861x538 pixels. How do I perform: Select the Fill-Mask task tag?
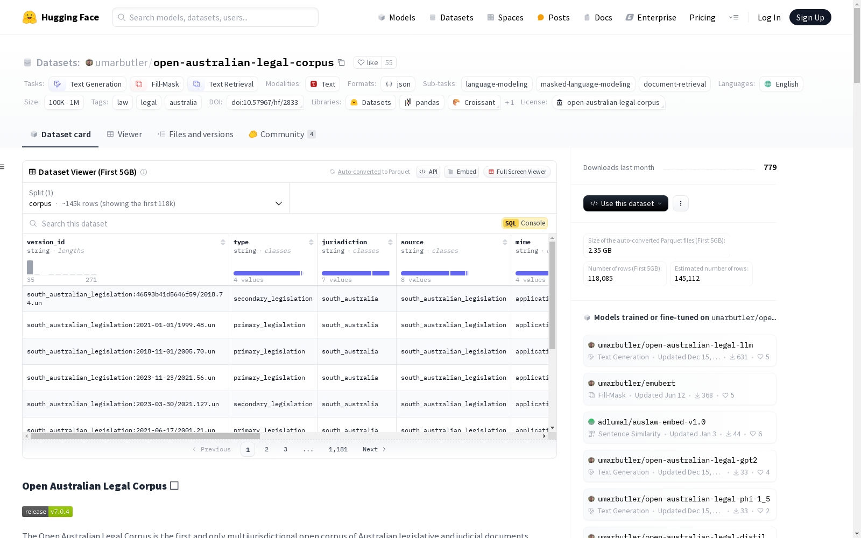coord(157,84)
